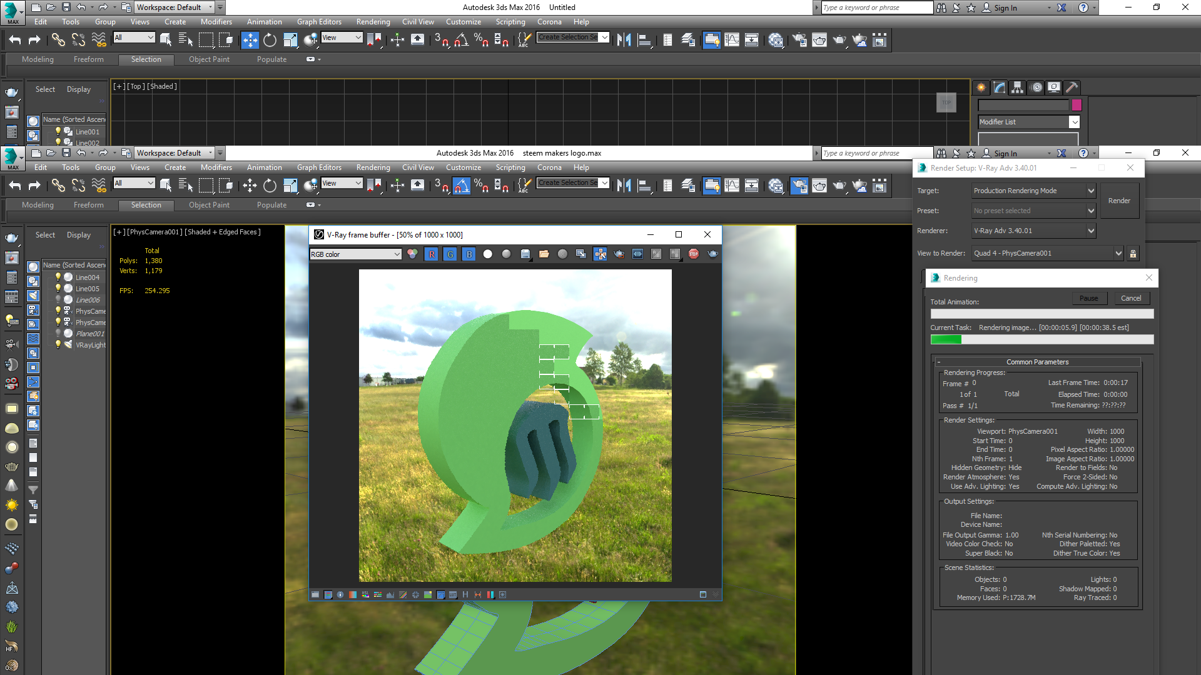
Task: Click Display menu in front scene explorer
Action: tap(79, 235)
